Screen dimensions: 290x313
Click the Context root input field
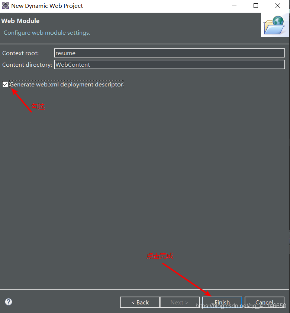[x=169, y=53]
